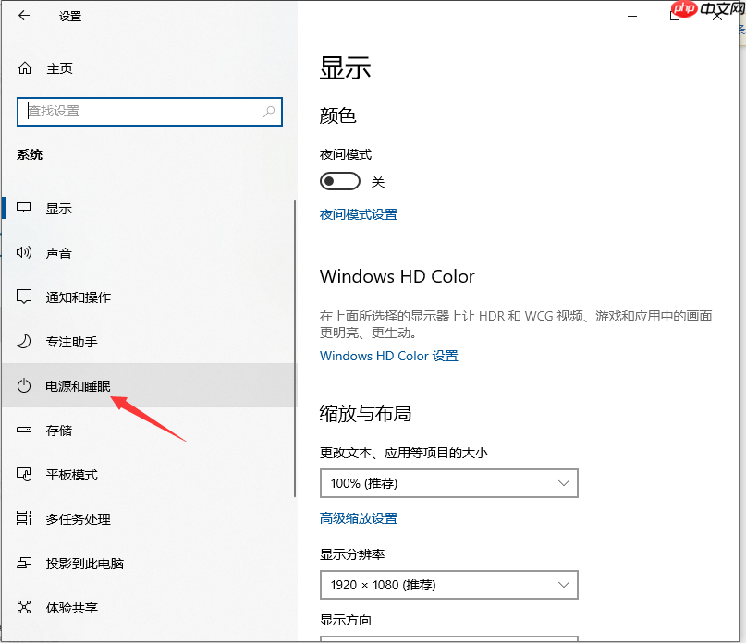Click the 平板模式 tablet icon
This screenshot has height=643, width=746.
pos(24,474)
